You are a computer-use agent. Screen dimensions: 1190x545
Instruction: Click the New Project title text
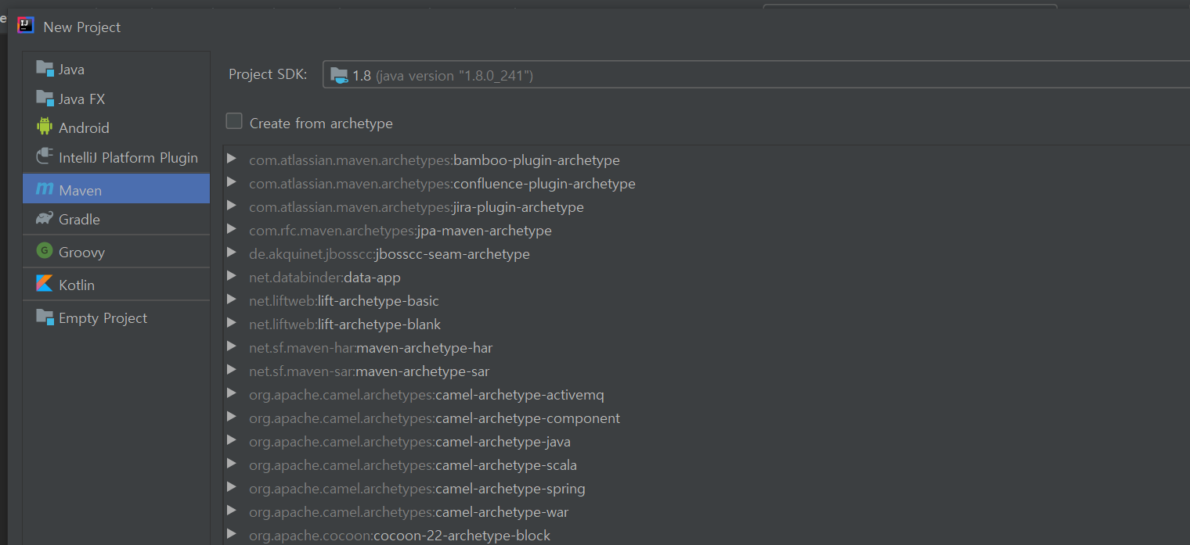82,27
